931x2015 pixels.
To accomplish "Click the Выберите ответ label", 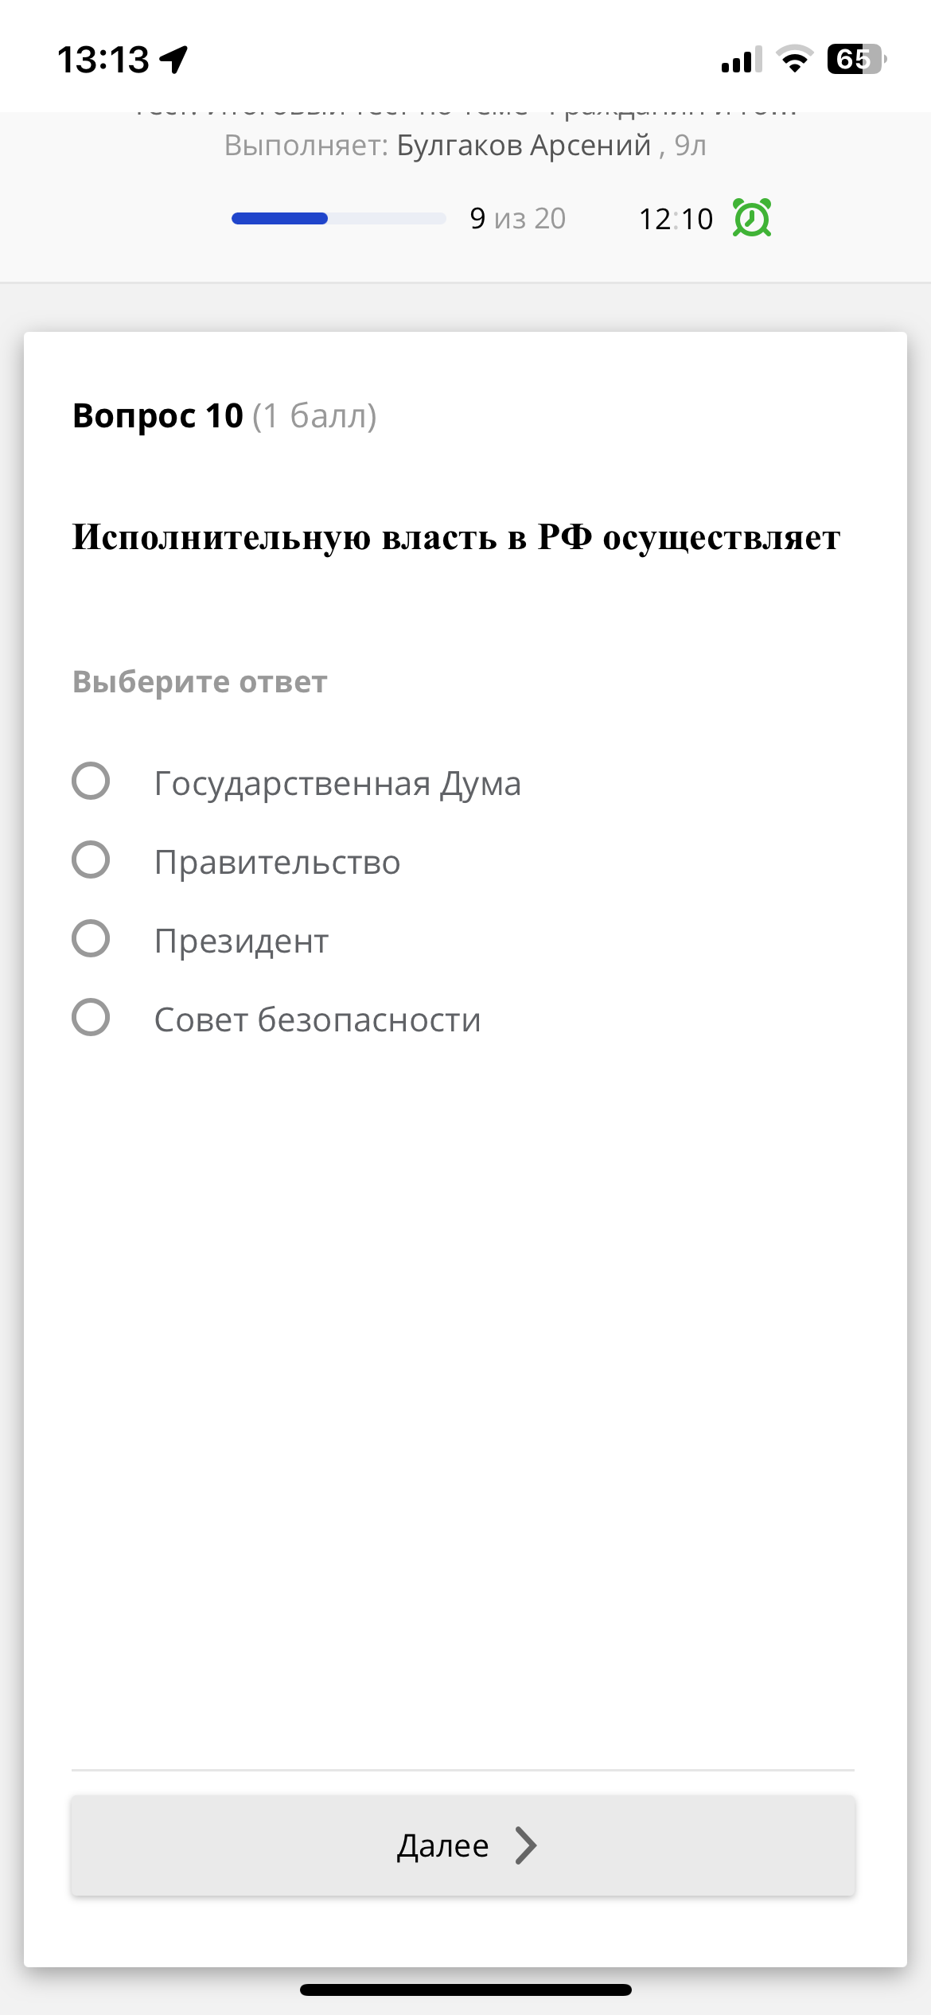I will 198,681.
